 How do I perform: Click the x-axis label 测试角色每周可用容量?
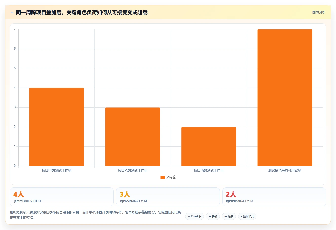pos(285,170)
